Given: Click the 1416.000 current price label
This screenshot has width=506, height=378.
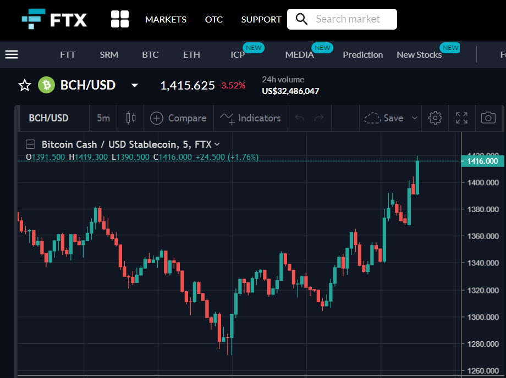Looking at the screenshot, I should [x=483, y=161].
